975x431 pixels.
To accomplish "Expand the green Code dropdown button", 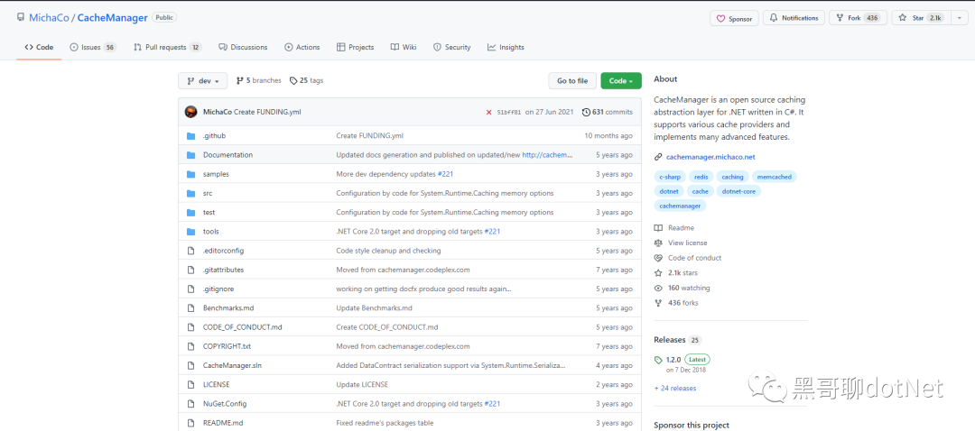I will point(621,81).
